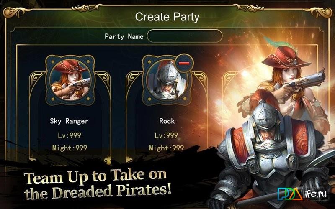Tap Rock's Might:999 stat
This screenshot has width=335, height=209.
coord(166,148)
